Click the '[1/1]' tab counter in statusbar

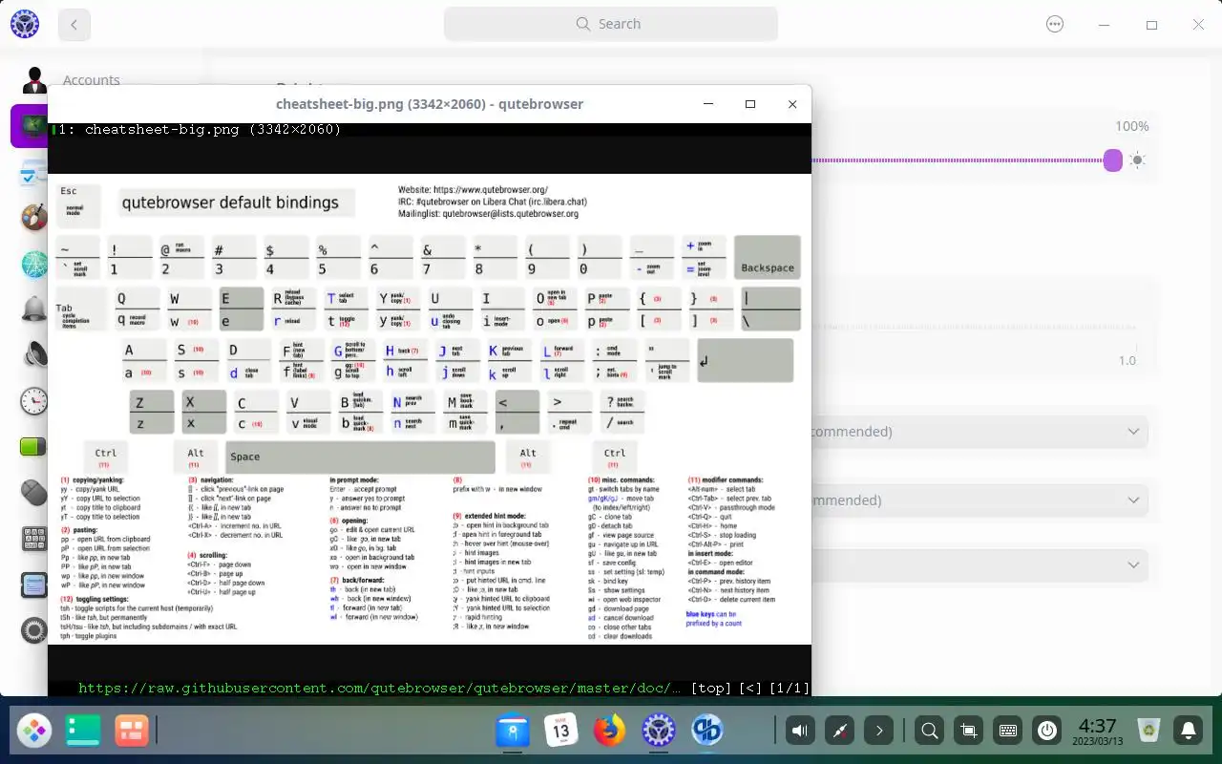click(790, 688)
